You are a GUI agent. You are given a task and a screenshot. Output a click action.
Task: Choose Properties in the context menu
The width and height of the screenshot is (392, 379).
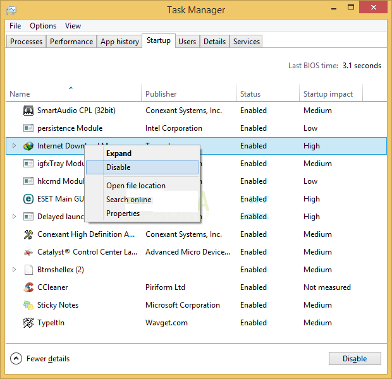click(x=142, y=214)
